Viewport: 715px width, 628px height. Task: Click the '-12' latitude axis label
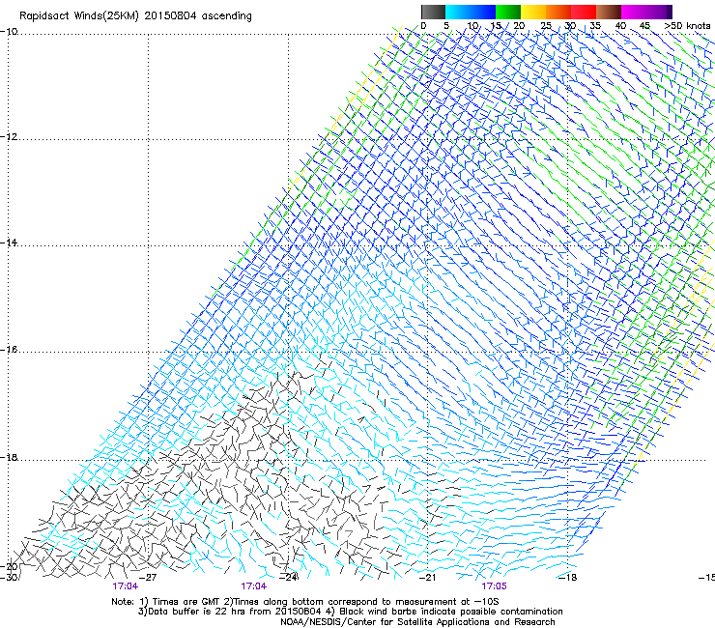coord(9,137)
